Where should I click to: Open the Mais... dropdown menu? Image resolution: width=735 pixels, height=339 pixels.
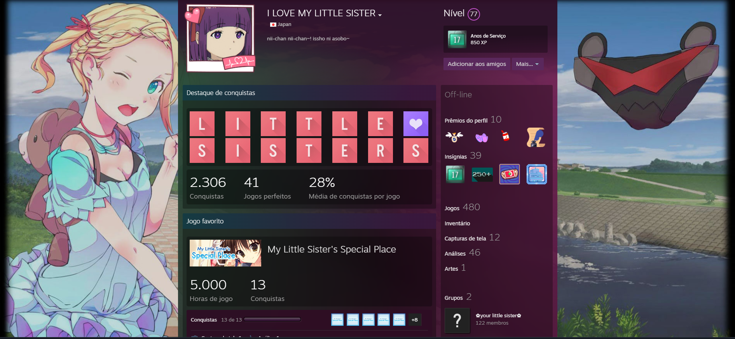point(527,64)
